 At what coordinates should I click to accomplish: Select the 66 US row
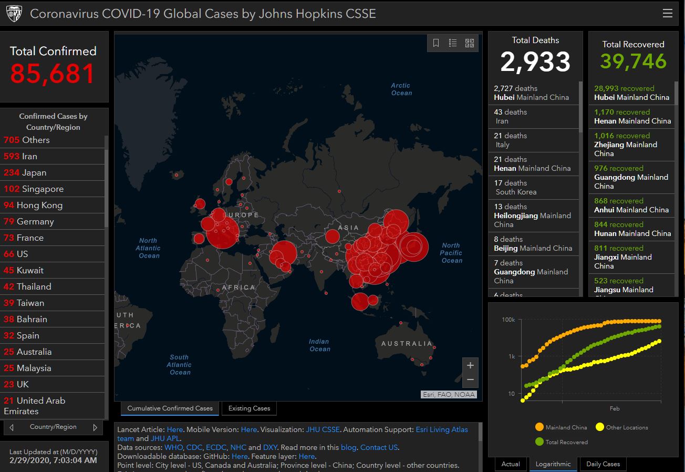(x=53, y=254)
